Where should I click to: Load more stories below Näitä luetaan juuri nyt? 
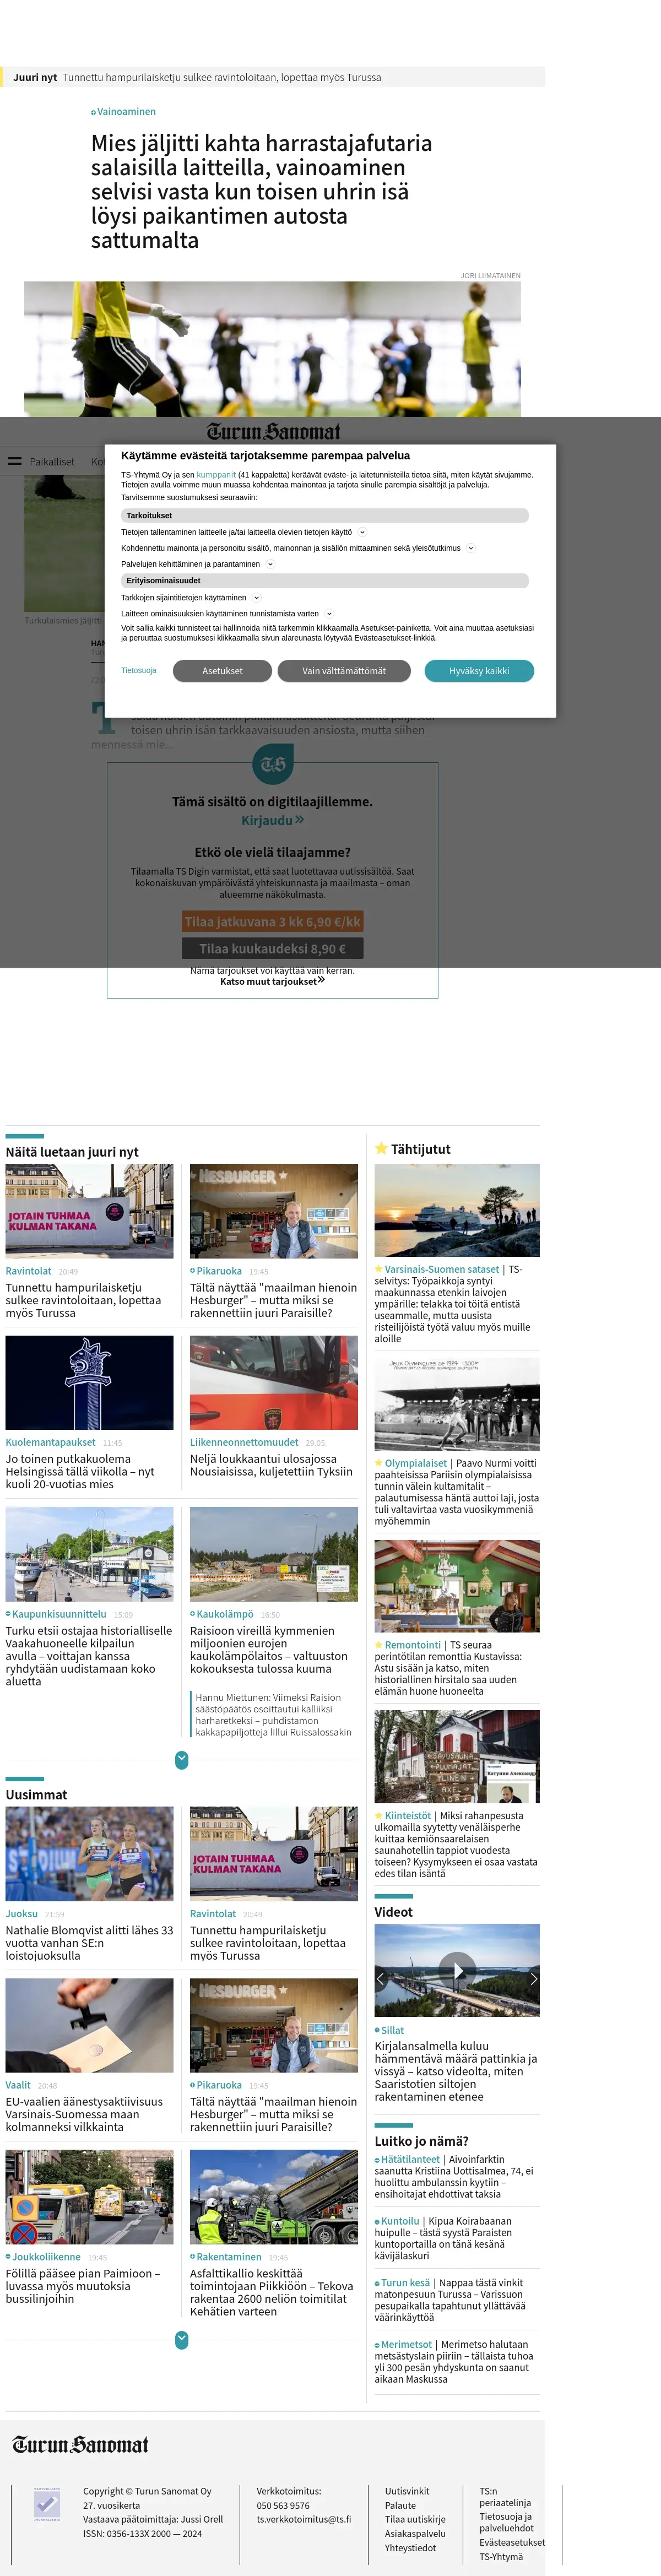(181, 1760)
